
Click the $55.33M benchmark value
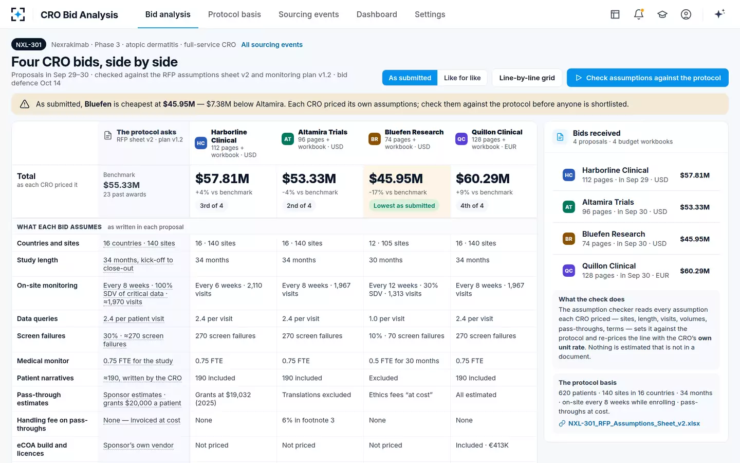pos(121,185)
